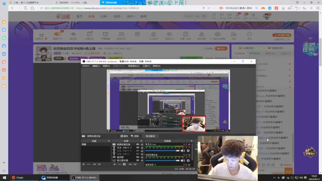Toggle visibility of 显示器采集 source

(138, 160)
